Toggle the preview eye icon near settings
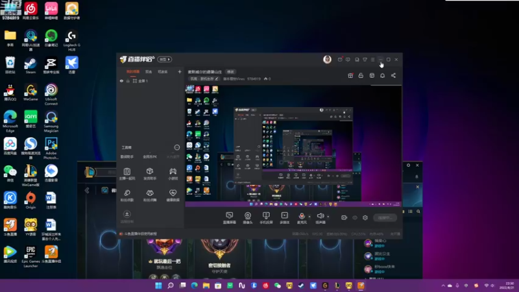The height and width of the screenshot is (292, 519). click(x=355, y=218)
